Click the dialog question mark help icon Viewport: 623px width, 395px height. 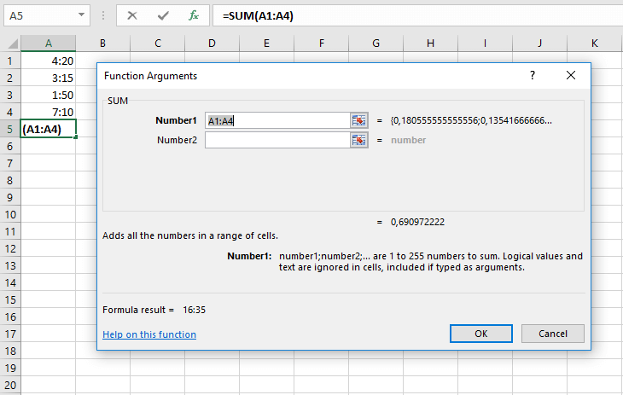(x=533, y=75)
